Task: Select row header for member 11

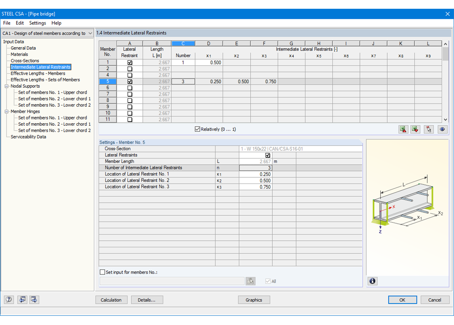Action: [x=108, y=119]
